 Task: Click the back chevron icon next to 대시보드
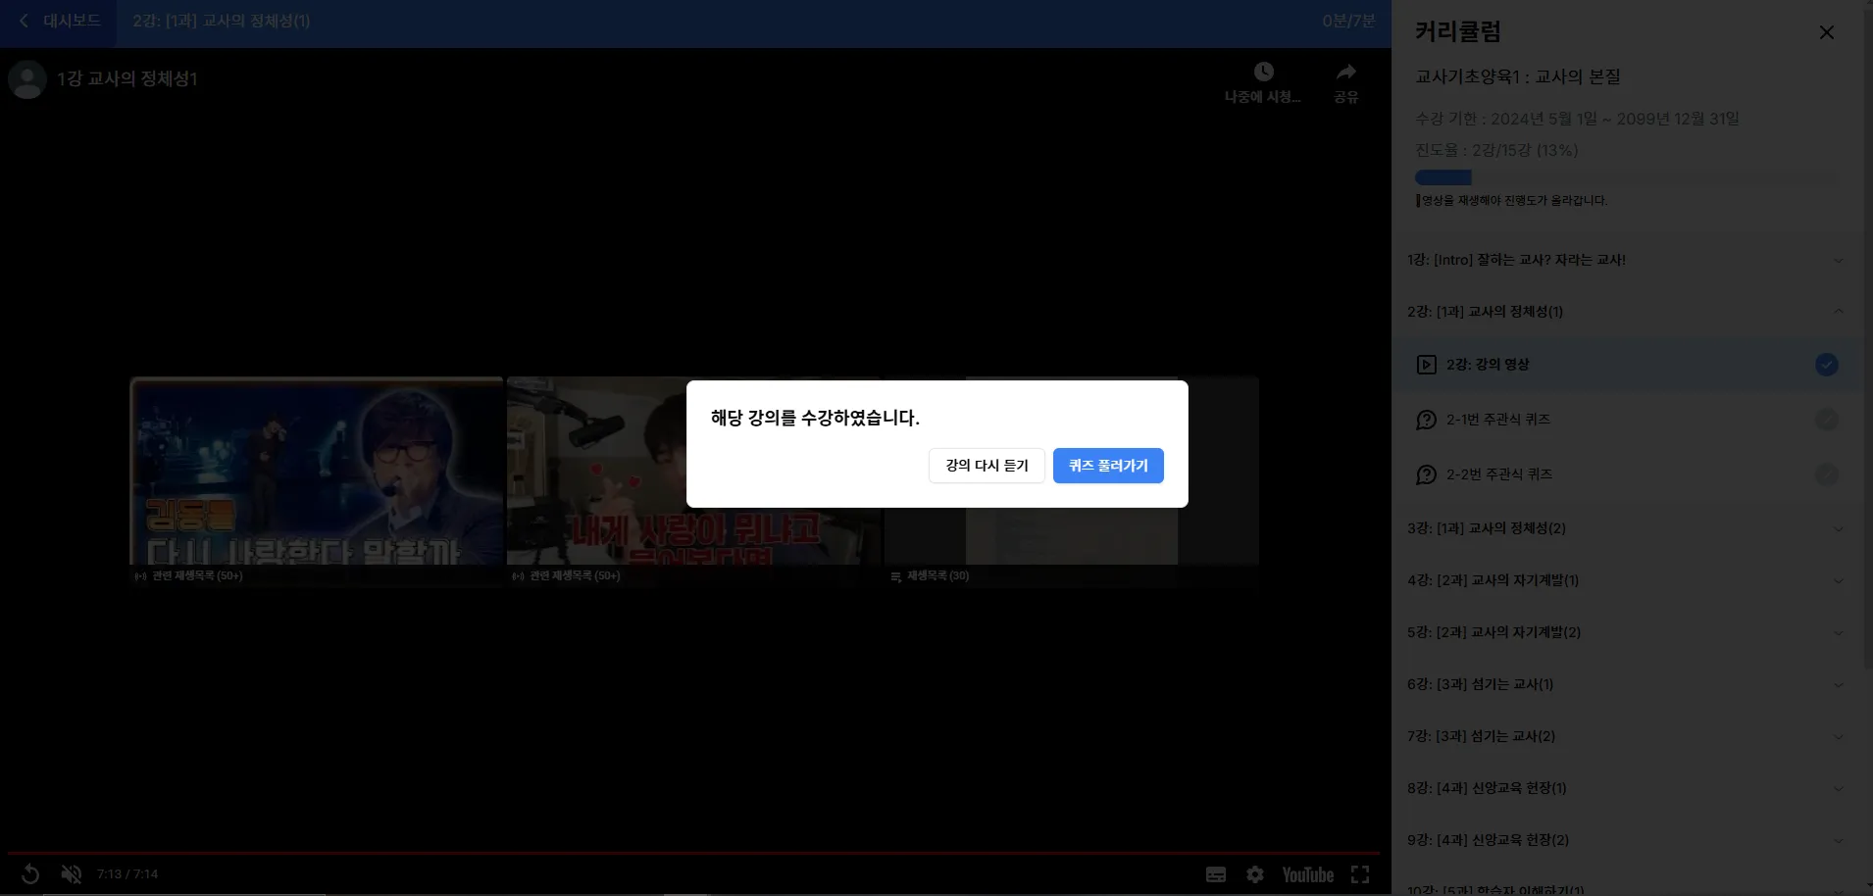pyautogui.click(x=25, y=21)
